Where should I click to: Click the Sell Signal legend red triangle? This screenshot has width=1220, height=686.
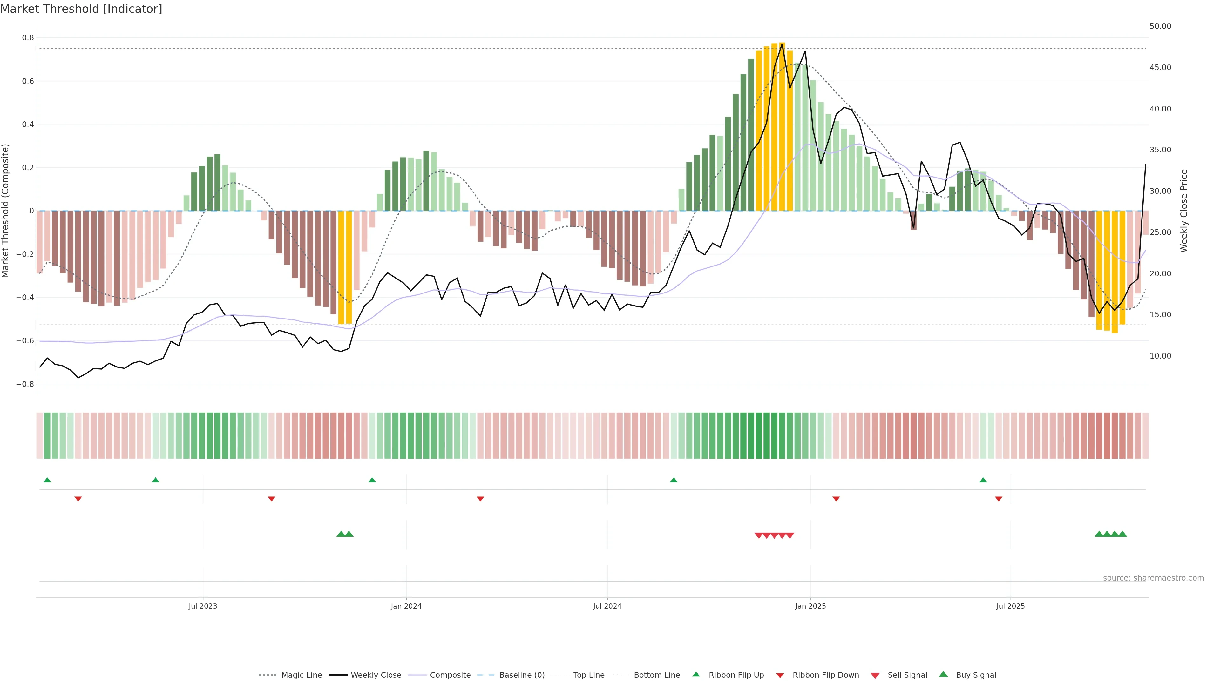(x=875, y=676)
